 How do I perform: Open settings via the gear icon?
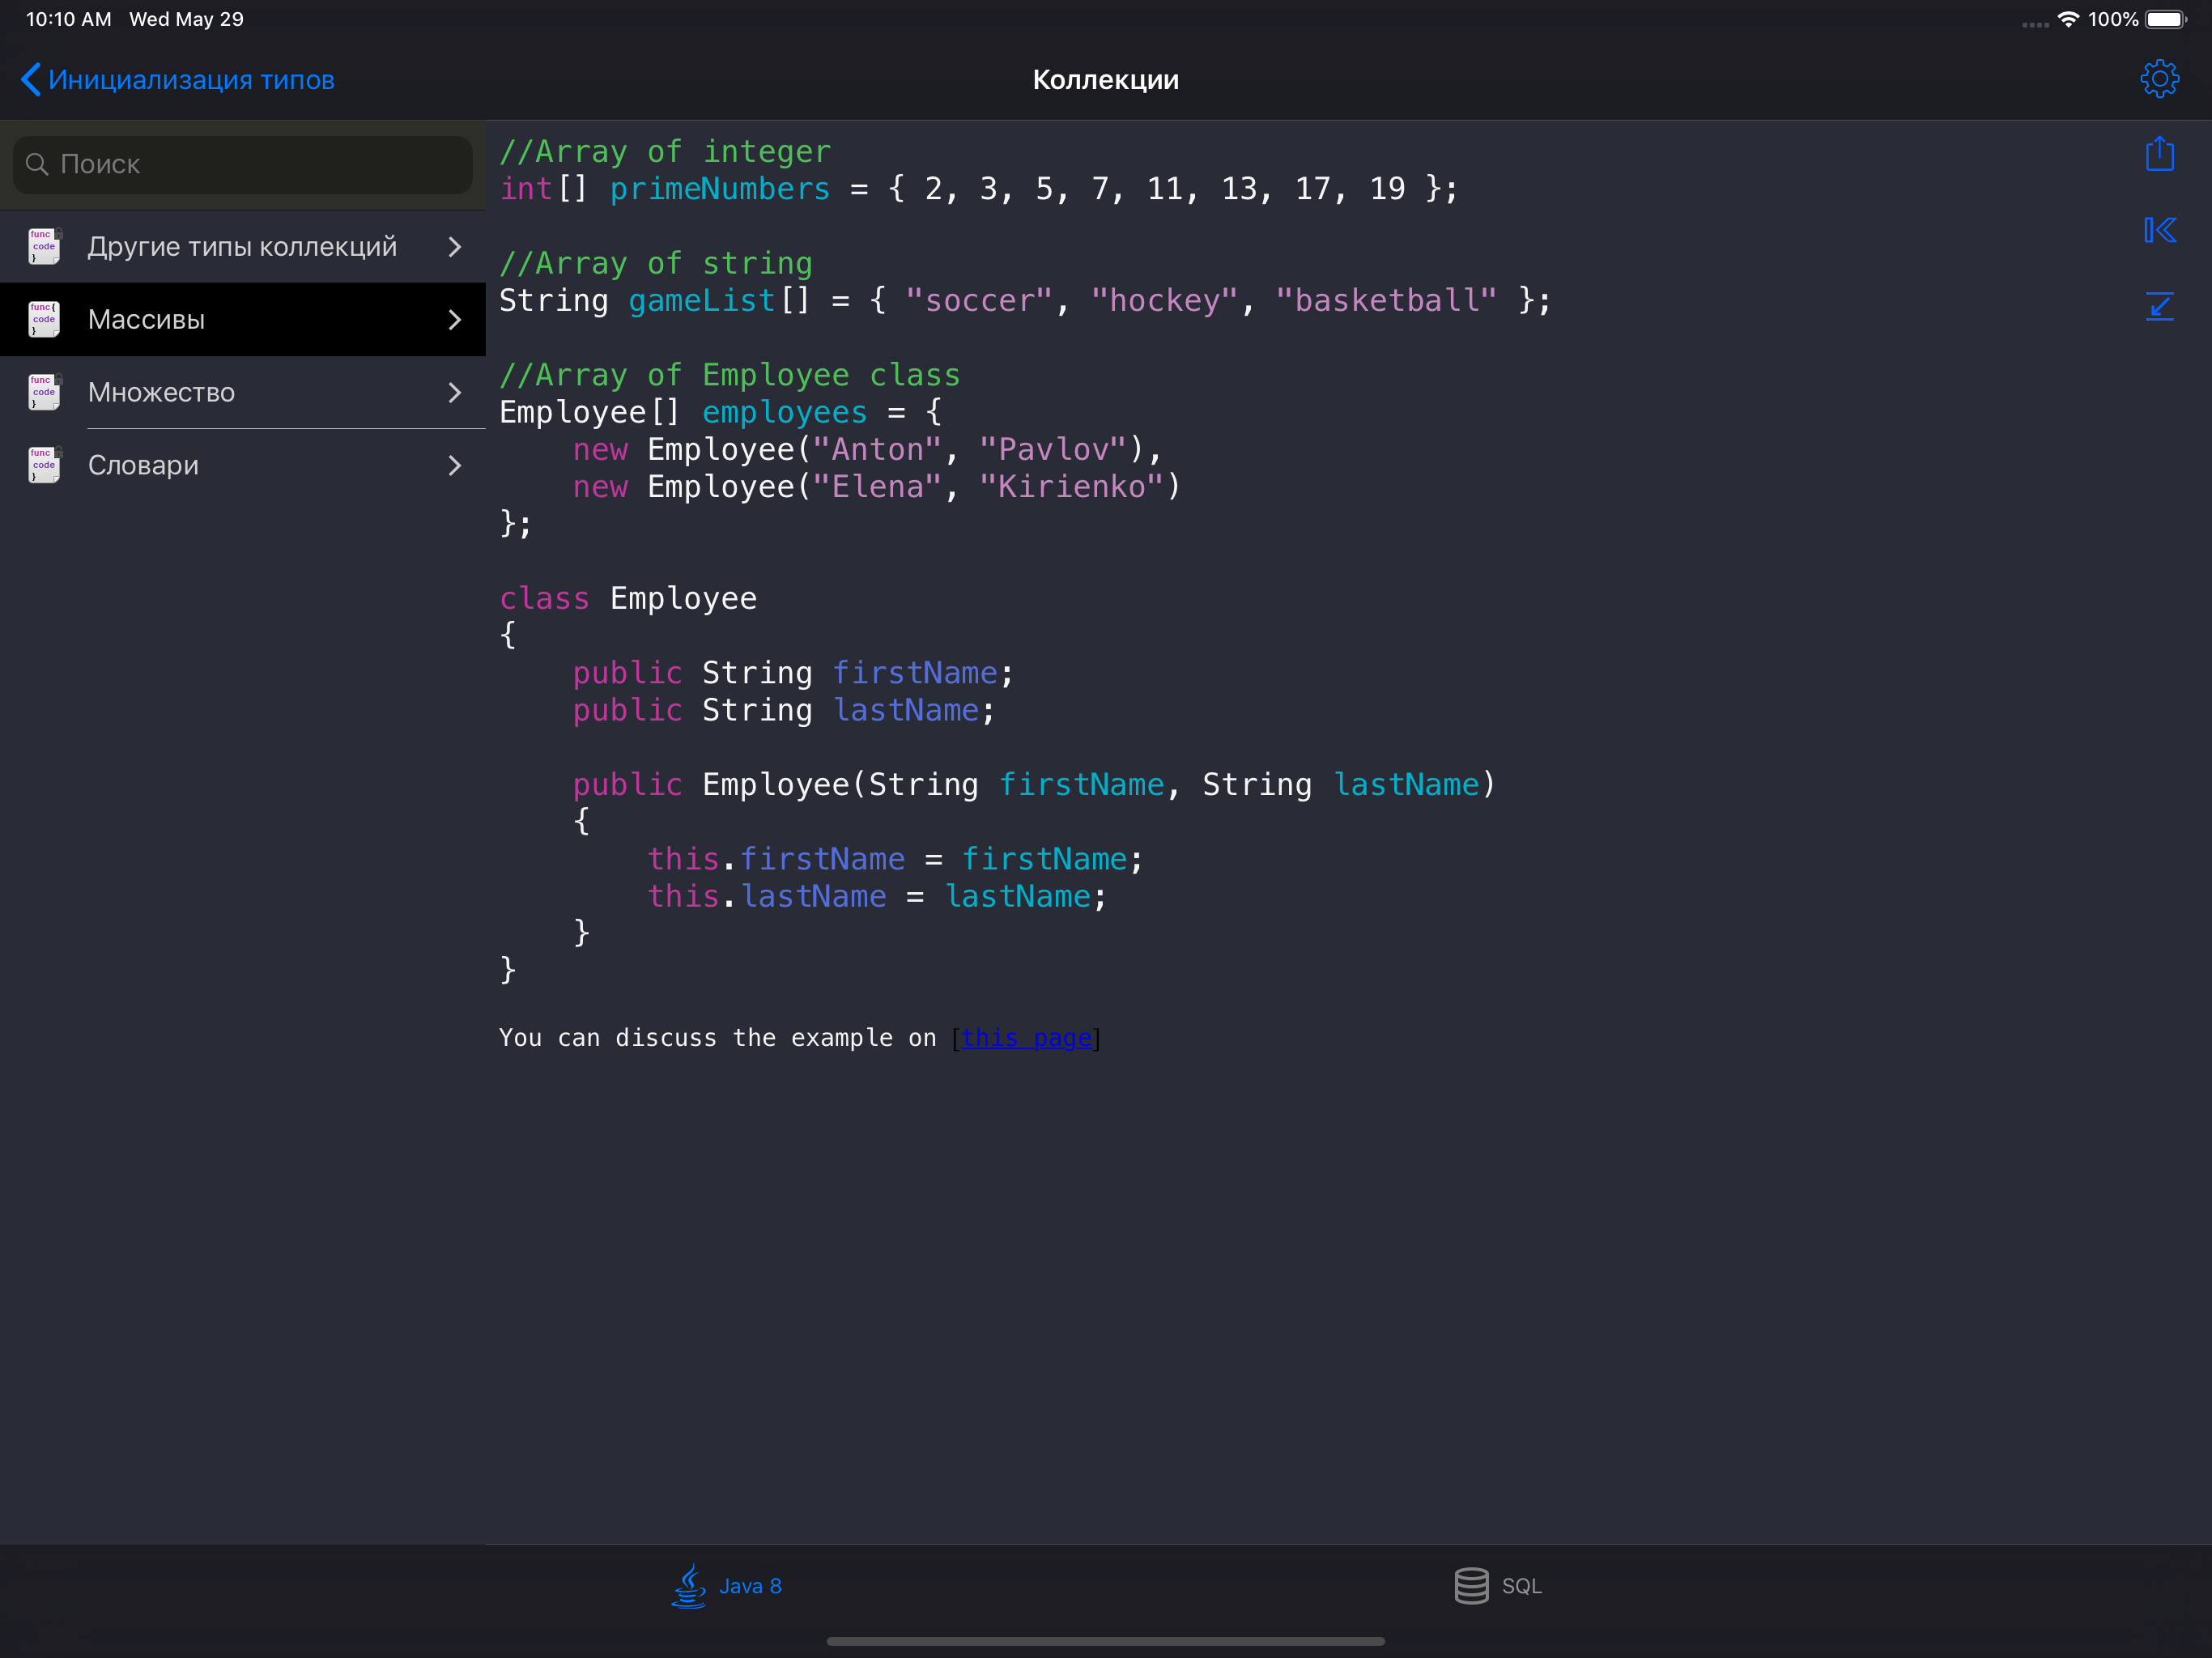(x=2159, y=79)
